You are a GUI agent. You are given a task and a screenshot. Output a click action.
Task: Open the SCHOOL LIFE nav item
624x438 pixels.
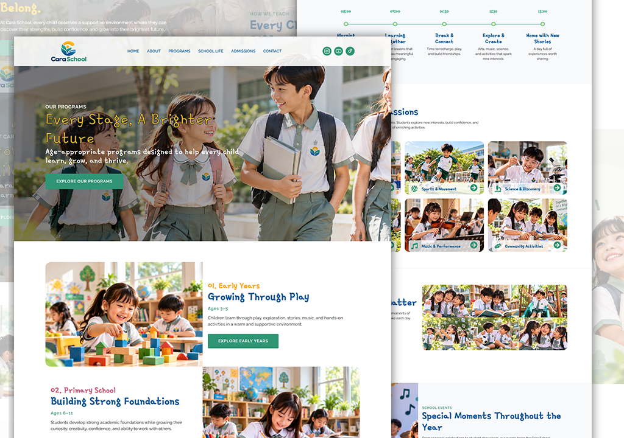[210, 51]
